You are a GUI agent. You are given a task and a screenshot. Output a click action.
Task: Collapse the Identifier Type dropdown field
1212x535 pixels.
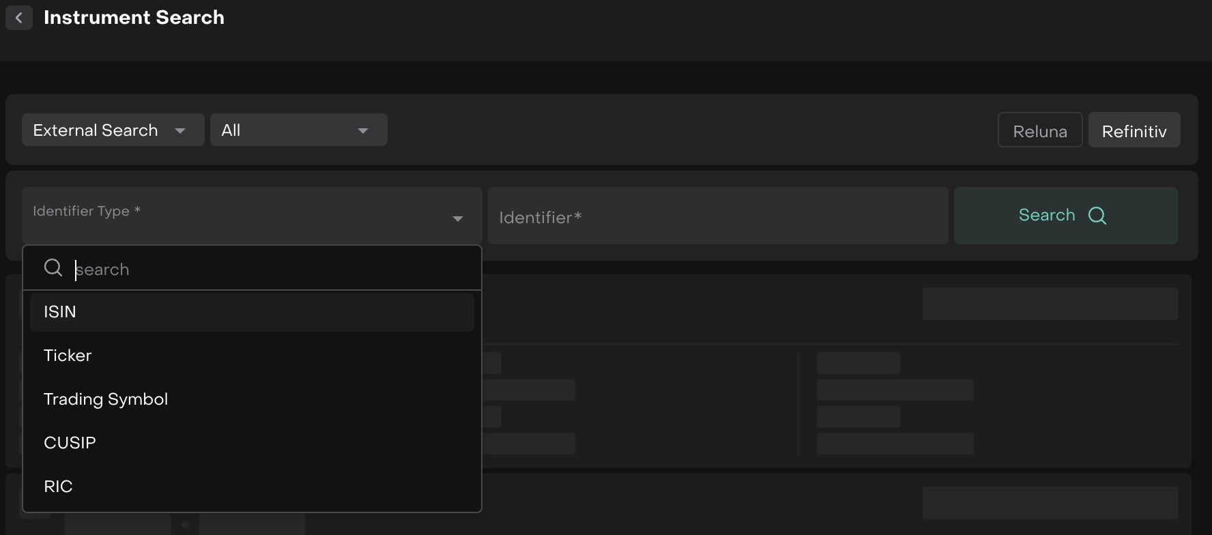pos(239,216)
